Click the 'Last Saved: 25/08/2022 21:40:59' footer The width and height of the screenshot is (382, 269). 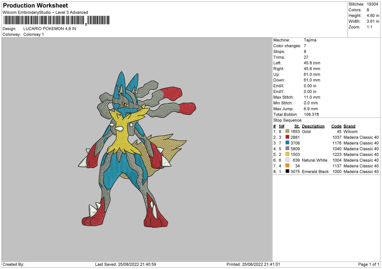(x=126, y=265)
